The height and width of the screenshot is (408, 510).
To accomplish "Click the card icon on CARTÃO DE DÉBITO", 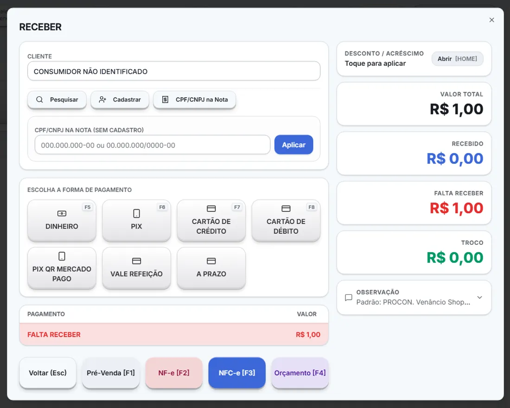I will pyautogui.click(x=286, y=209).
